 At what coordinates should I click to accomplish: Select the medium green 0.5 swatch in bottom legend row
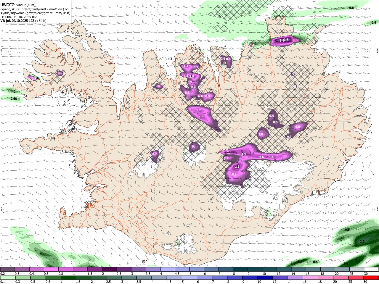38,278
